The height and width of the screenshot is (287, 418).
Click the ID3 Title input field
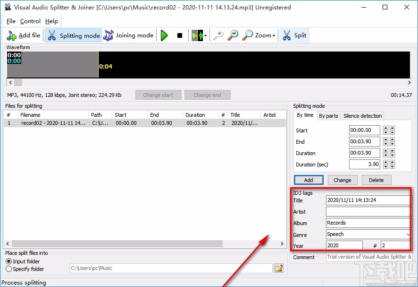click(x=368, y=200)
